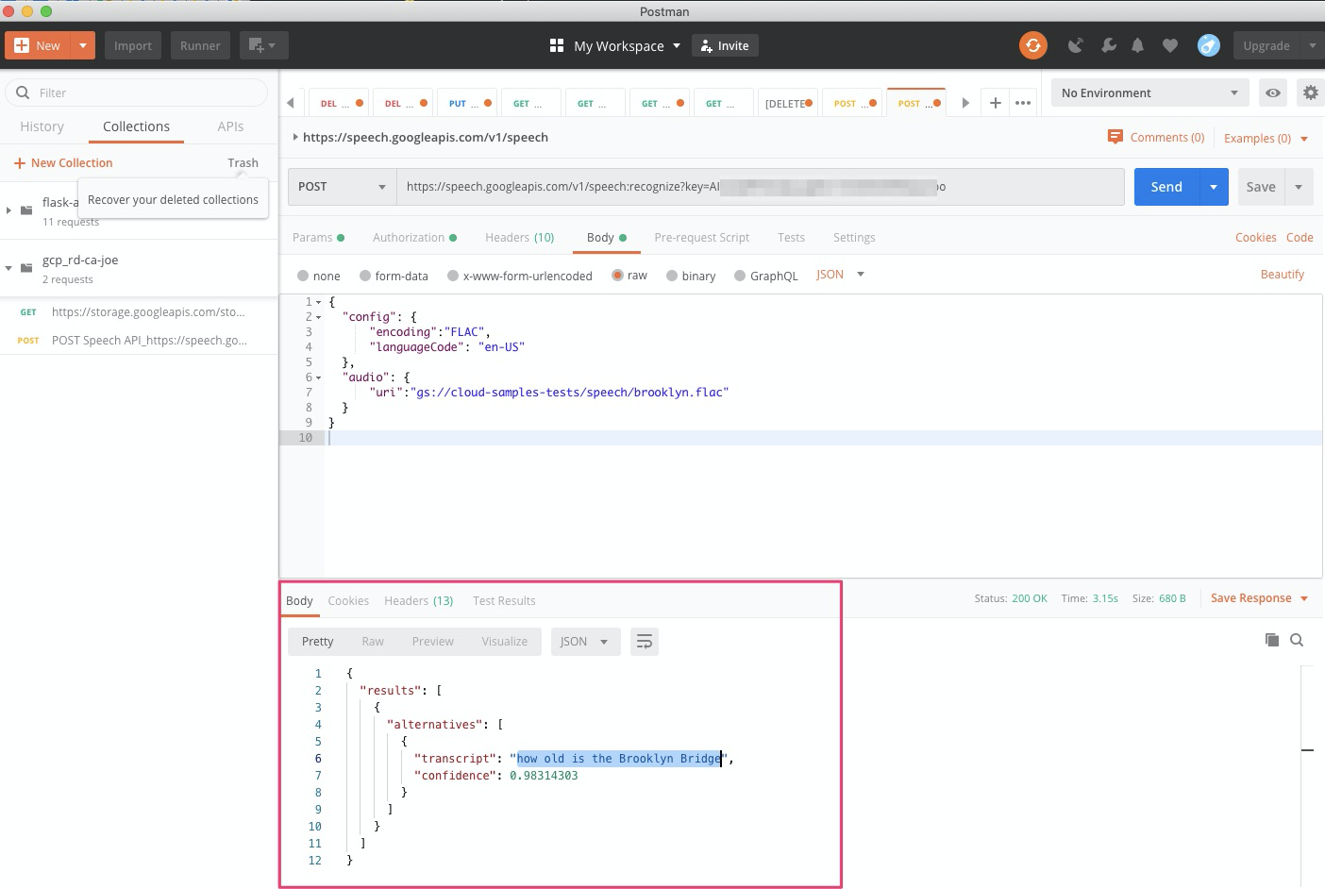The height and width of the screenshot is (889, 1325).
Task: Open the satellite capture requests icon
Action: [x=1076, y=45]
